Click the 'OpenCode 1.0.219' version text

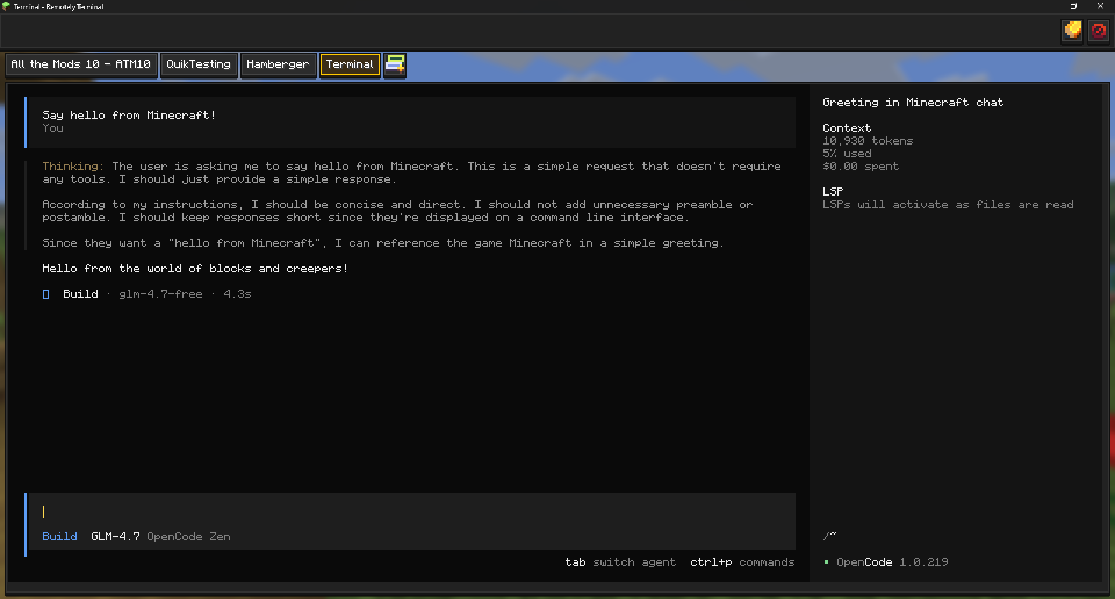(892, 562)
